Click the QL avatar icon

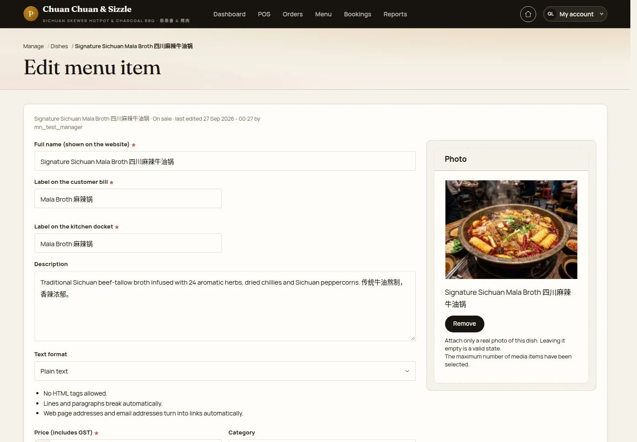coord(551,14)
